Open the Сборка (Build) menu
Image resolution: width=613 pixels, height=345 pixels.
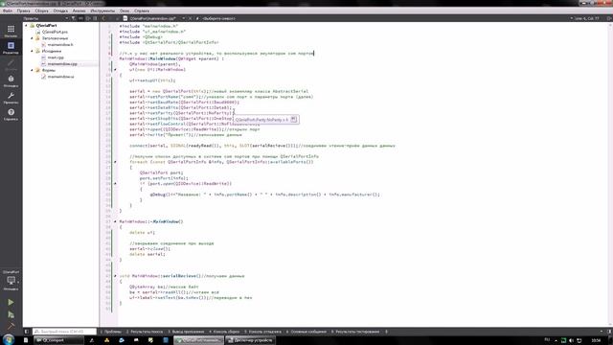[x=41, y=11]
